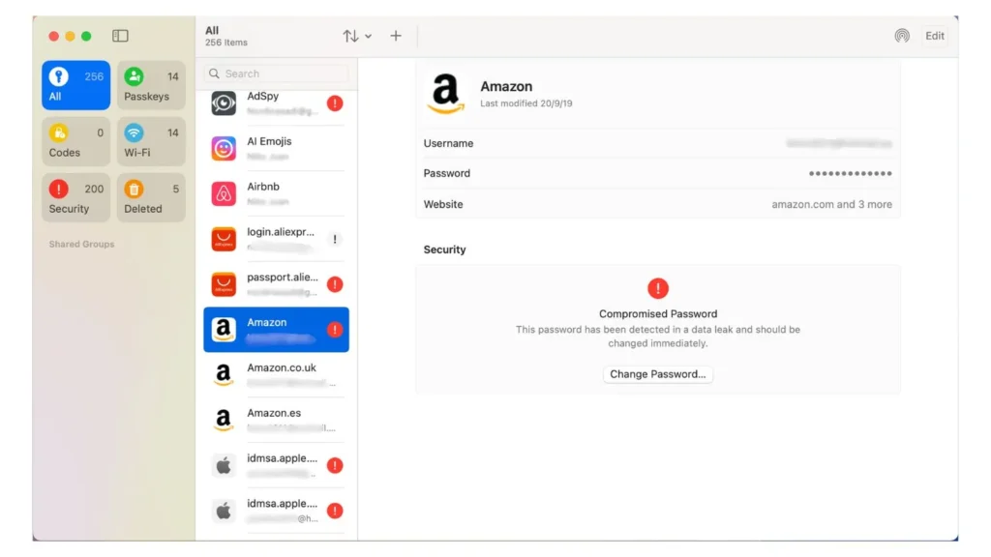Screen dimensions: 991x557
Task: Select the AdSpy entry
Action: pos(276,103)
